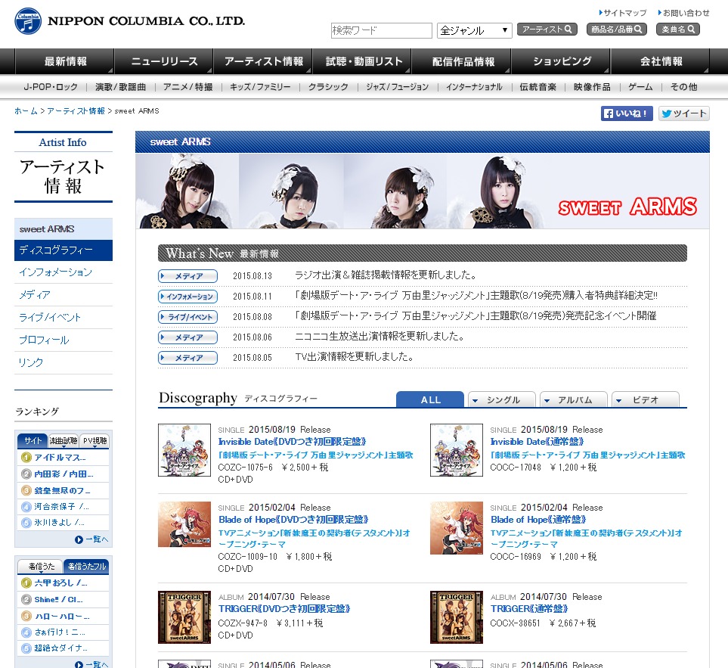Viewport: 728px width, 668px height.
Task: Filter discography by ビデオ
Action: (x=646, y=399)
